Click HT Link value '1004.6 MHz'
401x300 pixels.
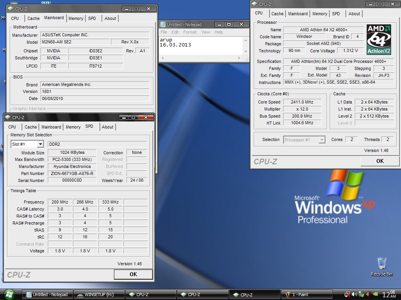pos(302,123)
